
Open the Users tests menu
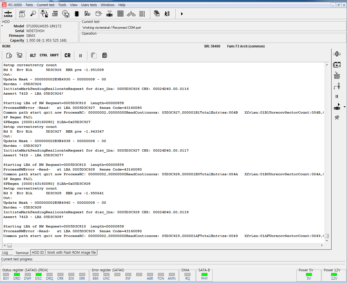point(89,5)
